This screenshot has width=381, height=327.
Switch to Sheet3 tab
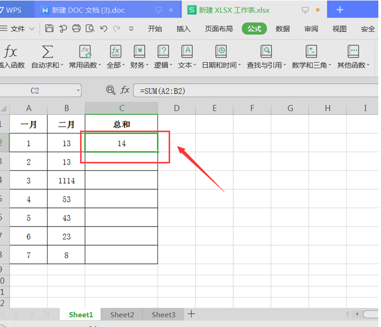coord(163,315)
